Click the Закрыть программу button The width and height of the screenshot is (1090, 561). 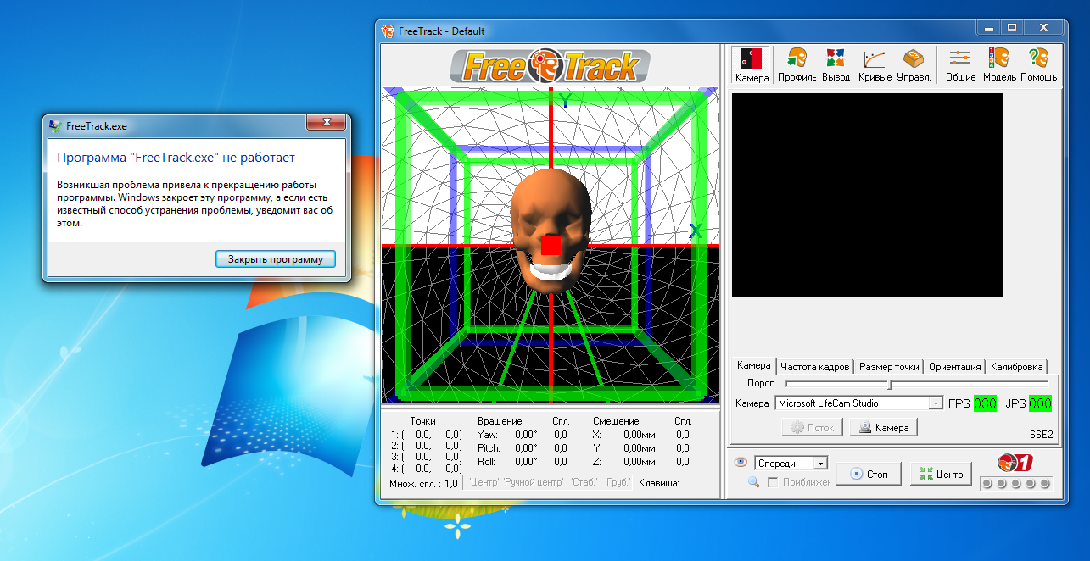coord(276,259)
